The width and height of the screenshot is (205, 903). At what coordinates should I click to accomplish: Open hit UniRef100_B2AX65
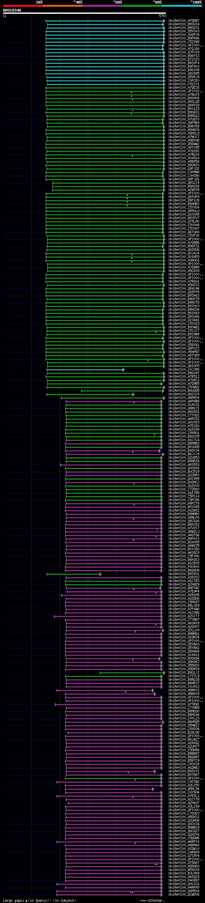[184, 542]
